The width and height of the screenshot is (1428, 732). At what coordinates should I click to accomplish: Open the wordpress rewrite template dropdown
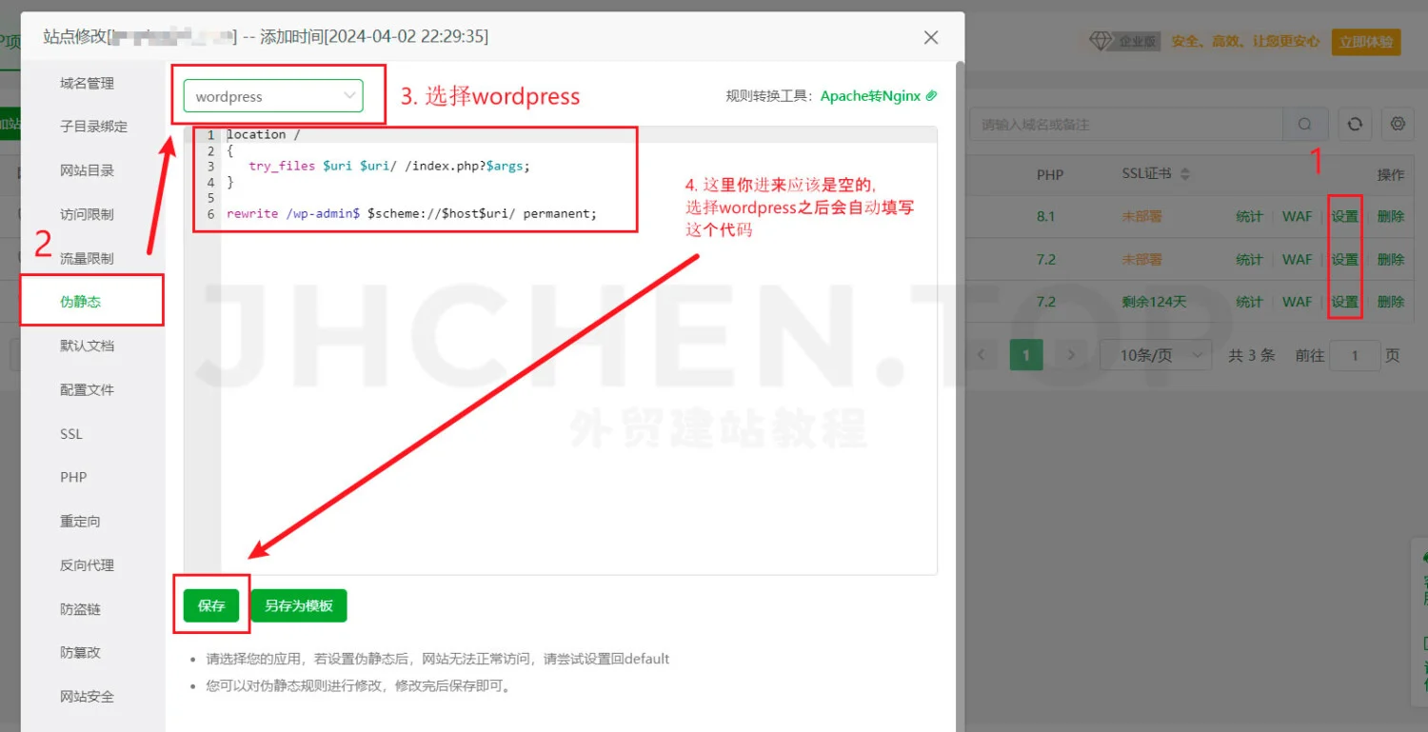(273, 96)
